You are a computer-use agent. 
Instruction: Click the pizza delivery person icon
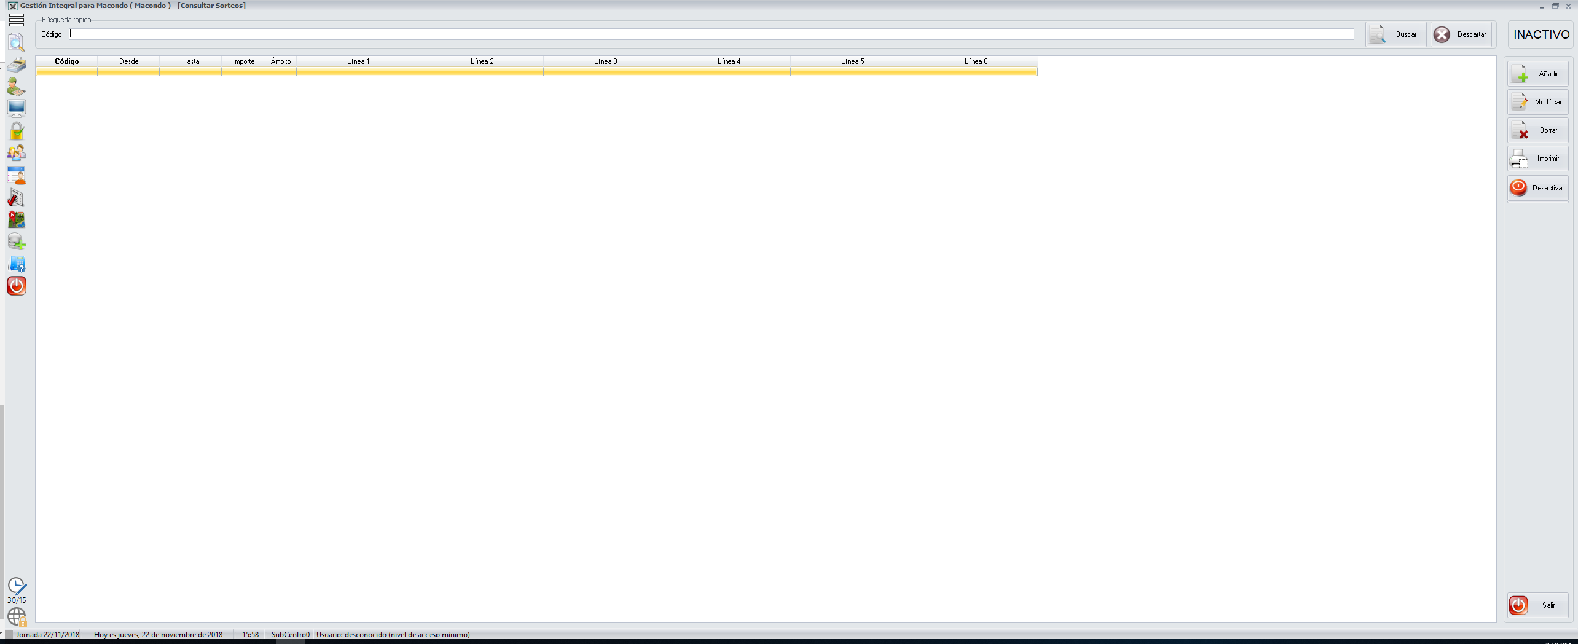point(17,87)
